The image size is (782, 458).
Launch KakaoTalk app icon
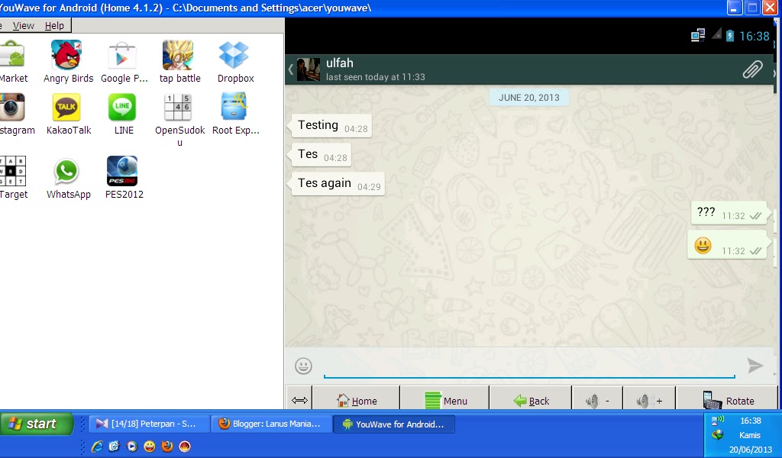(67, 107)
